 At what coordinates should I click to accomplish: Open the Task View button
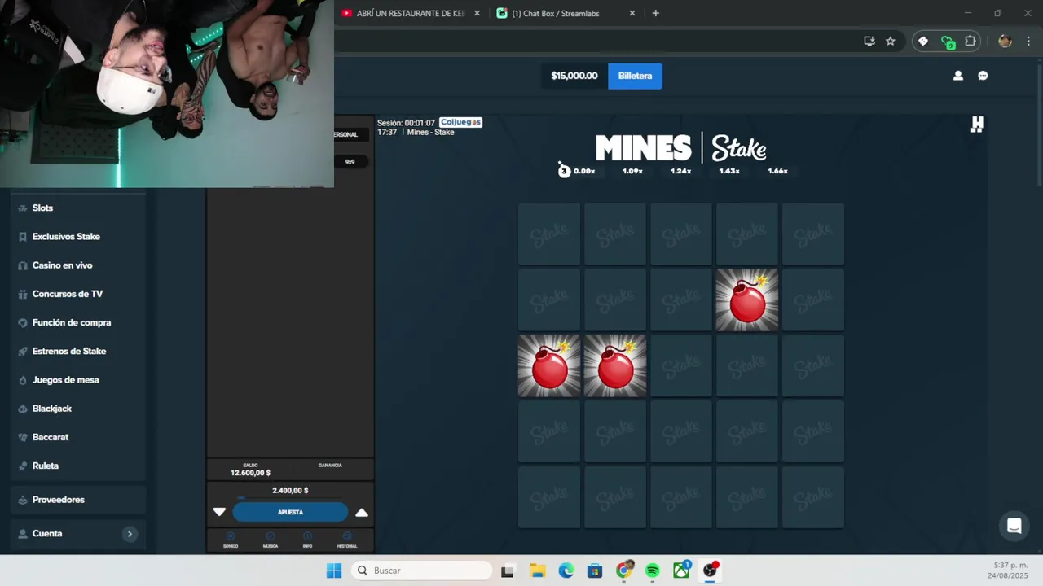tap(507, 571)
